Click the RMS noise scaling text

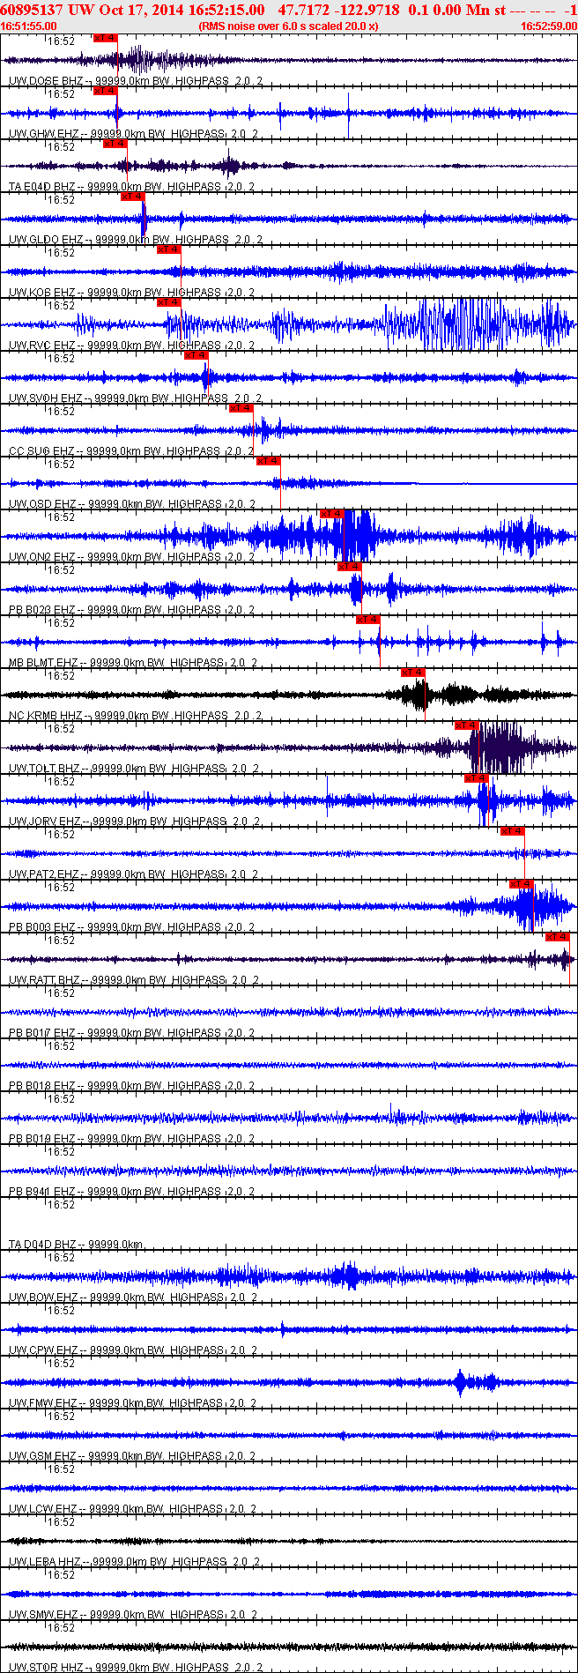point(288,26)
